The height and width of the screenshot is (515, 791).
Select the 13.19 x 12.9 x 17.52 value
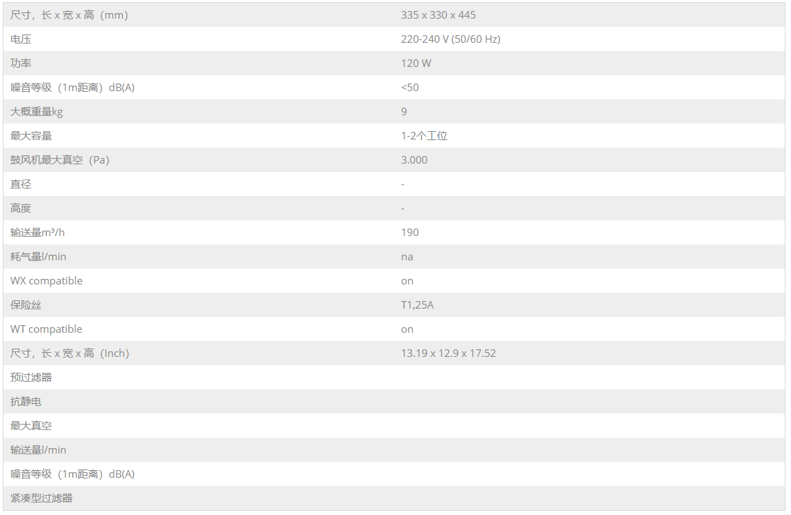pos(448,353)
